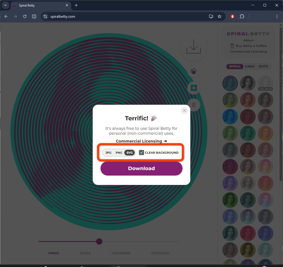
Task: Open the browser extensions puzzle icon
Action: 242,16
